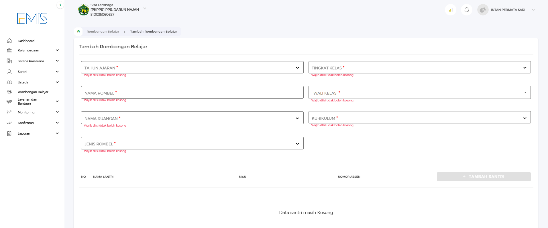Viewport: 548px width, 228px height.
Task: Open the Tahun Ajaran dropdown
Action: point(192,67)
